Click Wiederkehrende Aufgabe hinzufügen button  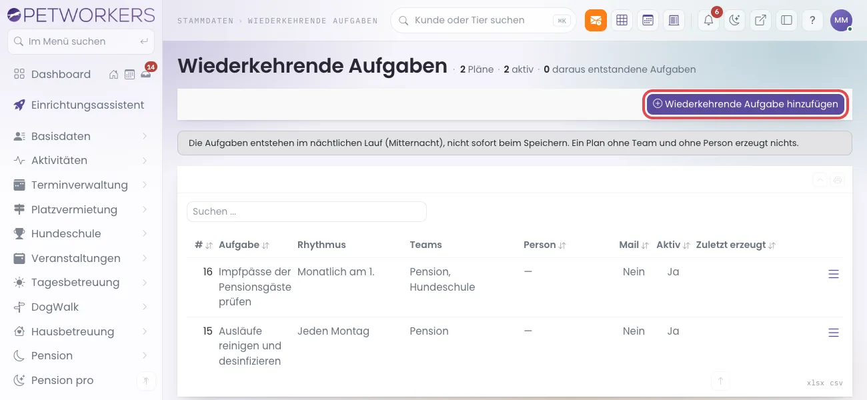pyautogui.click(x=746, y=104)
